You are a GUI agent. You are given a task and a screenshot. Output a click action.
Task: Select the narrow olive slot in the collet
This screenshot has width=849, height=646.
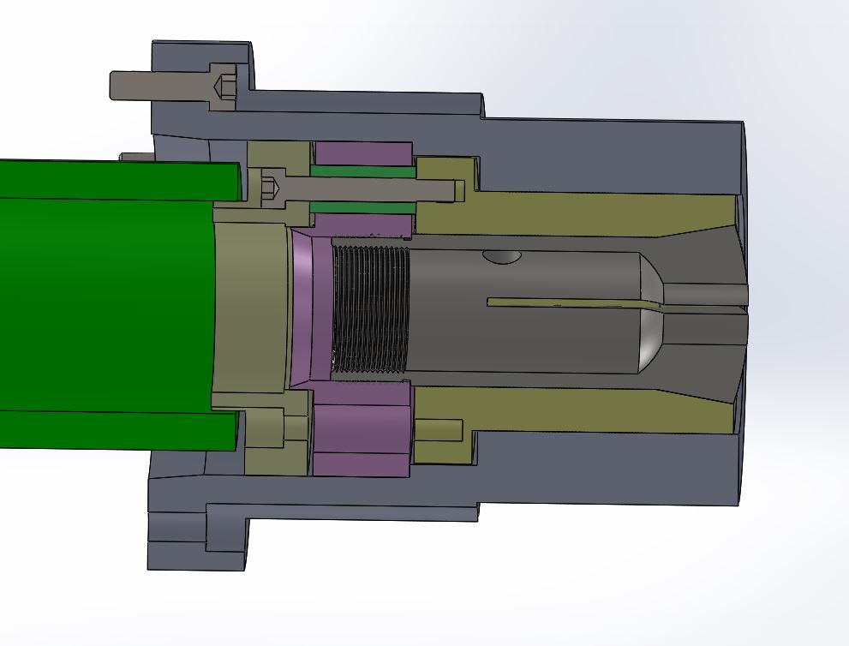(x=574, y=303)
